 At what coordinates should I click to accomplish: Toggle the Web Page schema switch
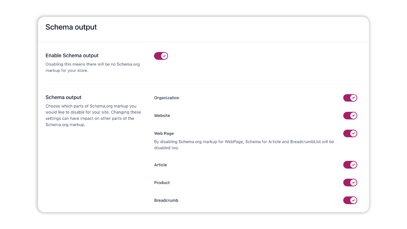(x=350, y=133)
